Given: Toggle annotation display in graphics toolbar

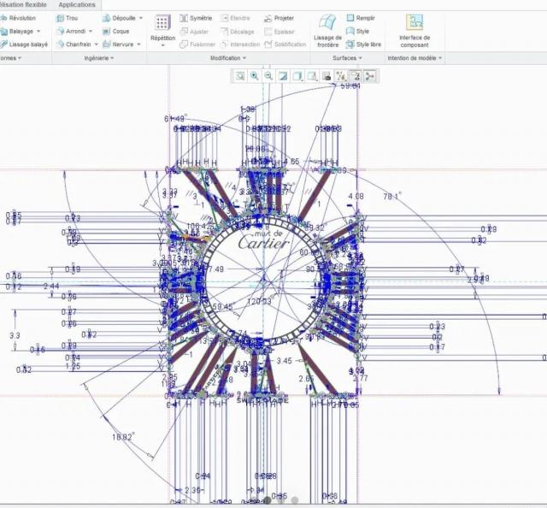Looking at the screenshot, I should click(356, 76).
